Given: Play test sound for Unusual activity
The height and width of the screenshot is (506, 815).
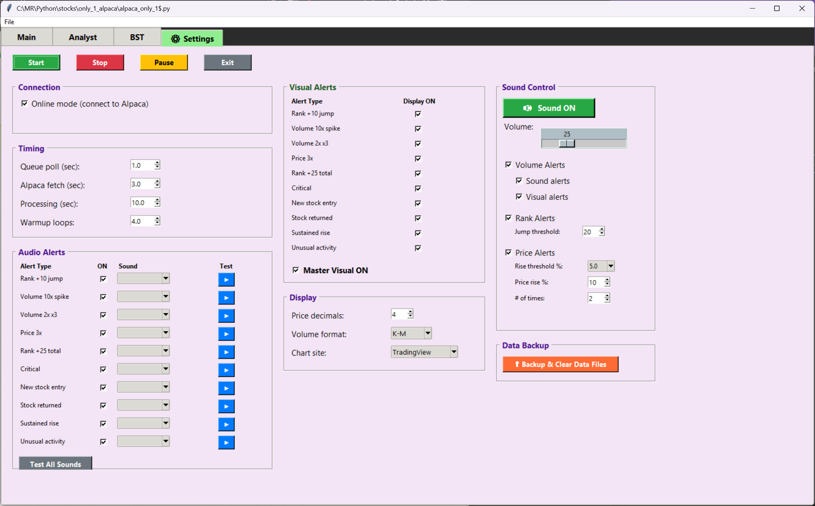Looking at the screenshot, I should click(x=226, y=442).
